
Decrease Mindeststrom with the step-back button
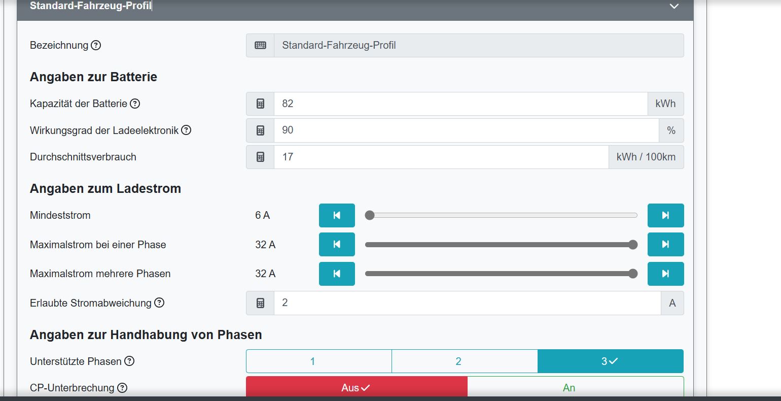pyautogui.click(x=337, y=215)
